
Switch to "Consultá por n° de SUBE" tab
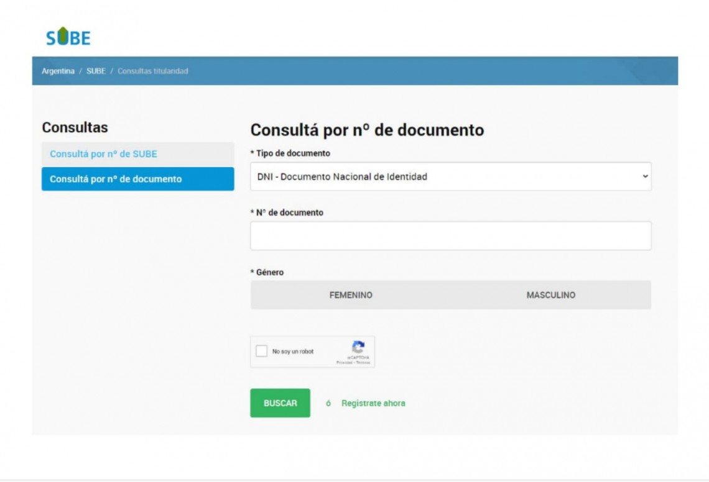click(104, 154)
